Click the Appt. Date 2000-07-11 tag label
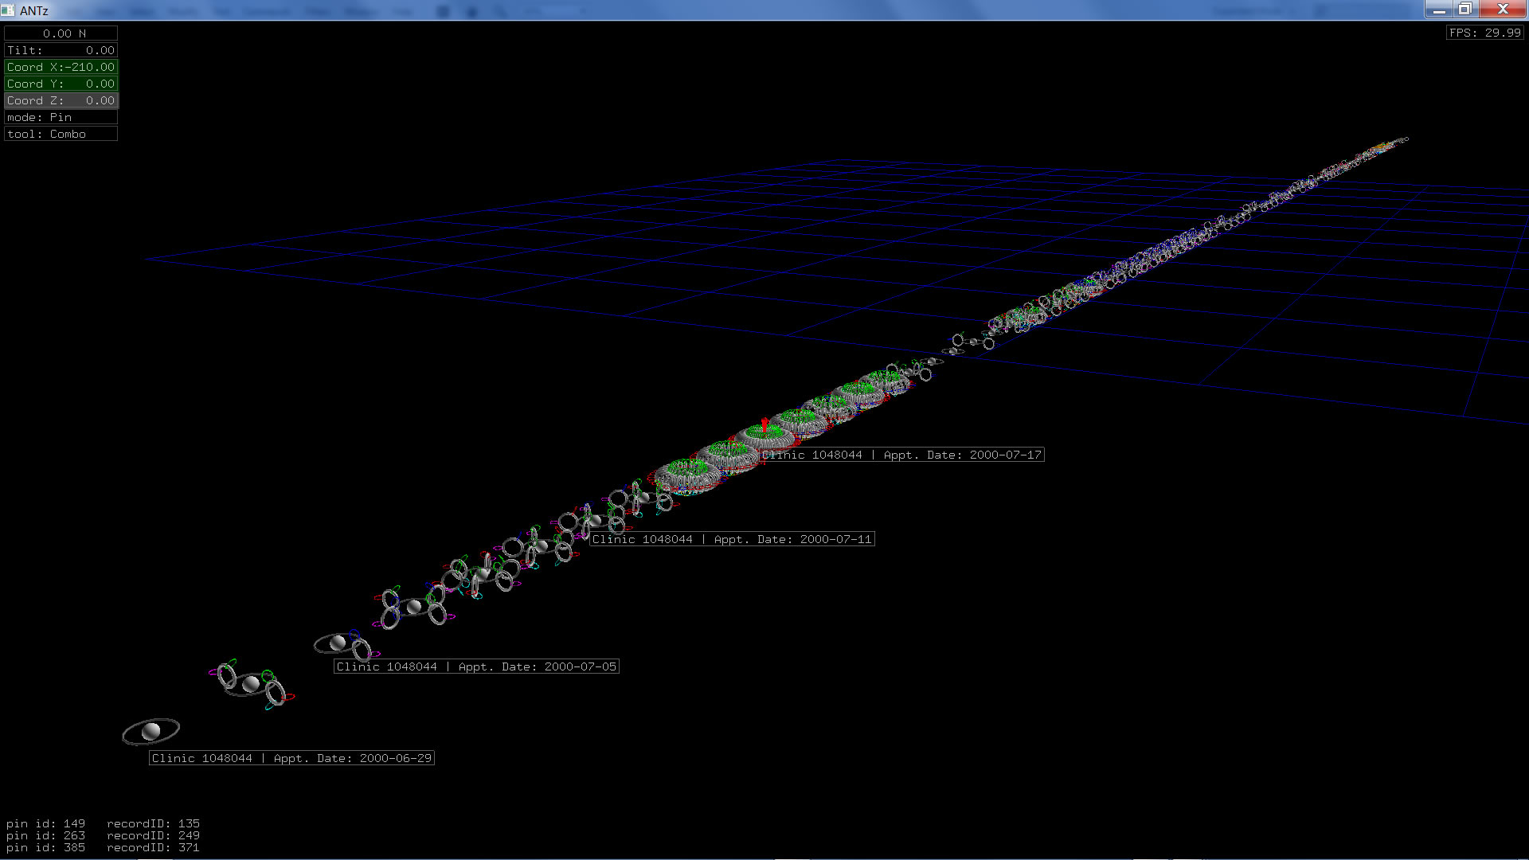Image resolution: width=1529 pixels, height=860 pixels. (733, 539)
